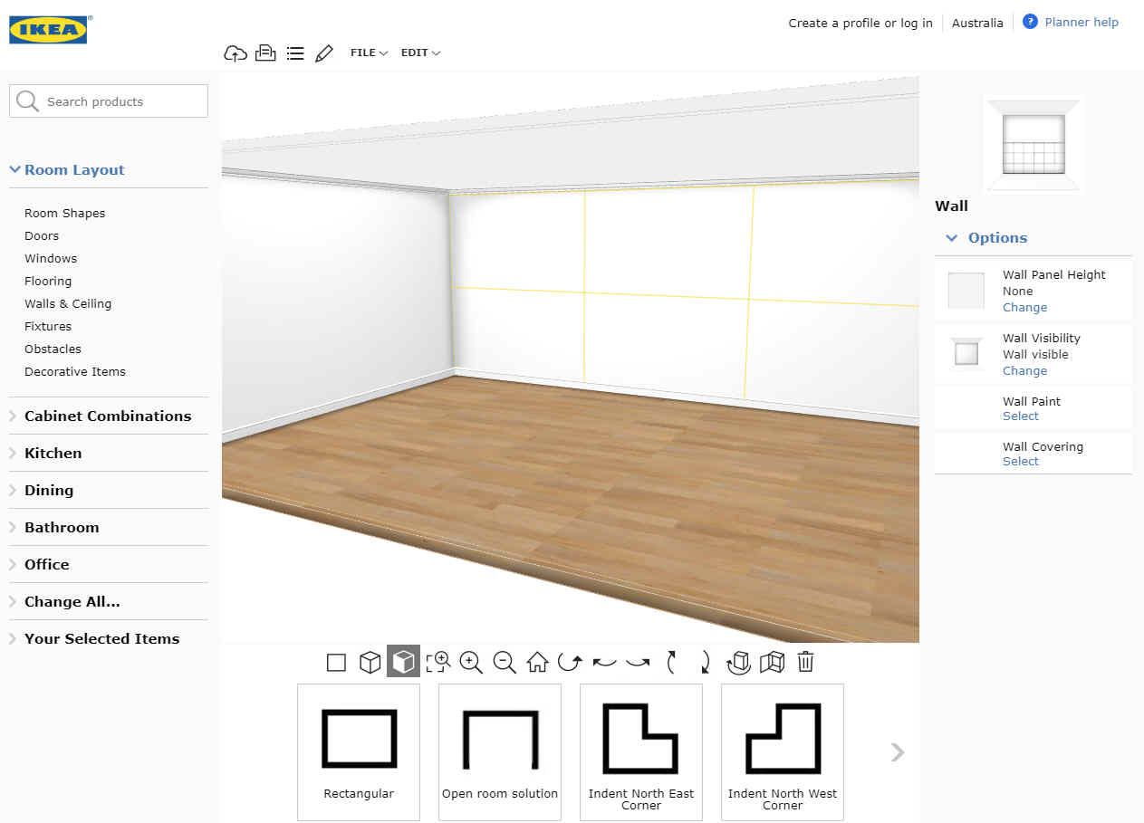1144x823 pixels.
Task: Change the Wall Visibility setting
Action: pyautogui.click(x=1024, y=370)
